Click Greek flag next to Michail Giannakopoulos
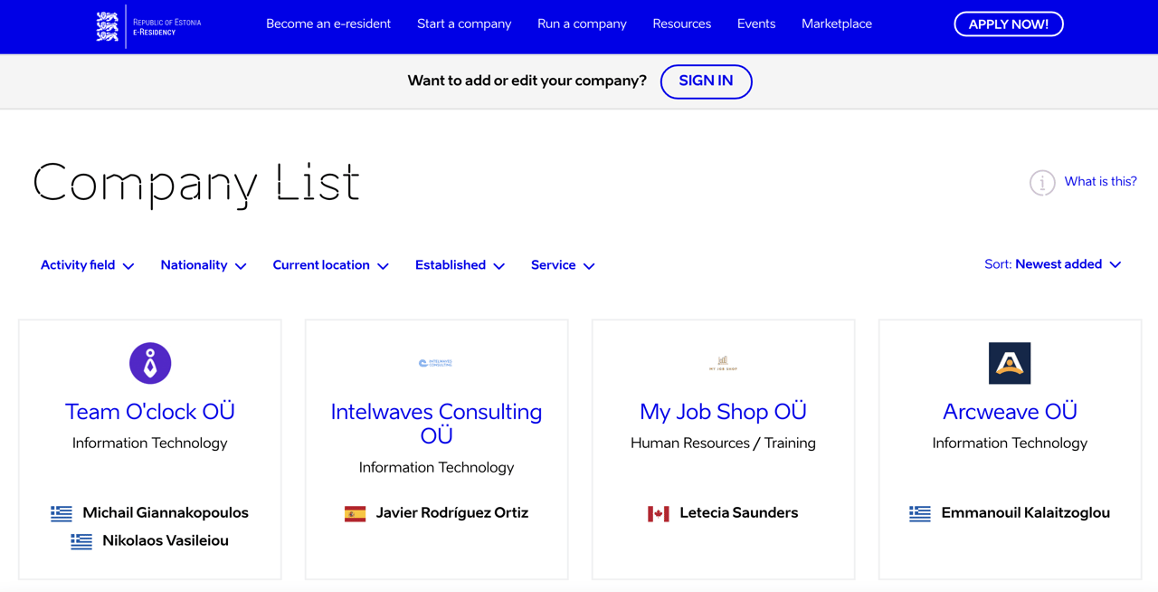The width and height of the screenshot is (1158, 592). point(62,513)
